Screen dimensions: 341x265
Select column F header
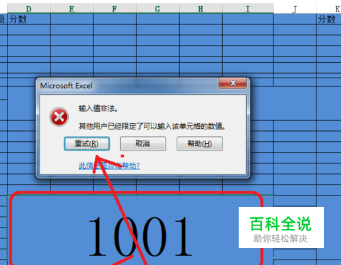pyautogui.click(x=115, y=9)
